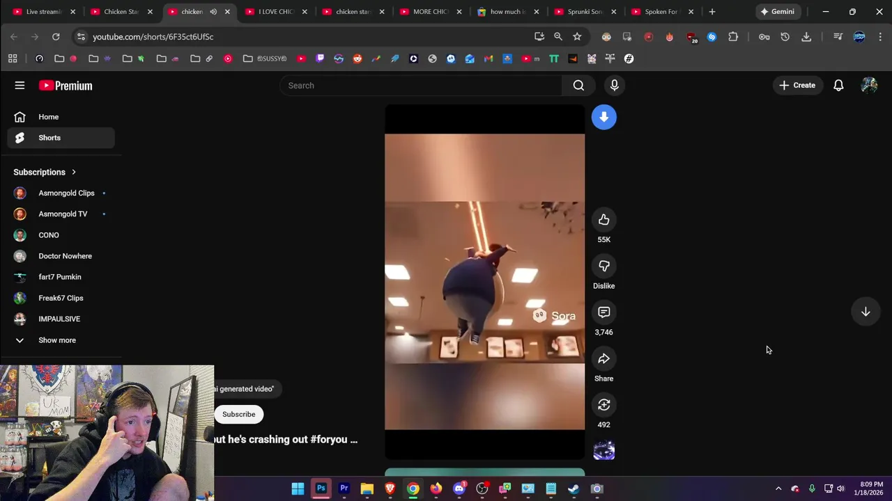Subscribe to the short's channel
Image resolution: width=892 pixels, height=501 pixels.
[238, 414]
